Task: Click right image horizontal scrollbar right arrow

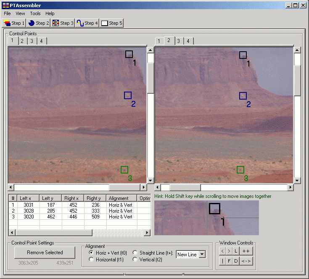Action: coord(290,187)
